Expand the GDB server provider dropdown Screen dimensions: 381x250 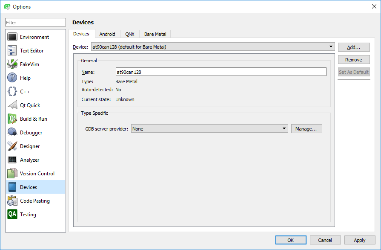[209, 129]
